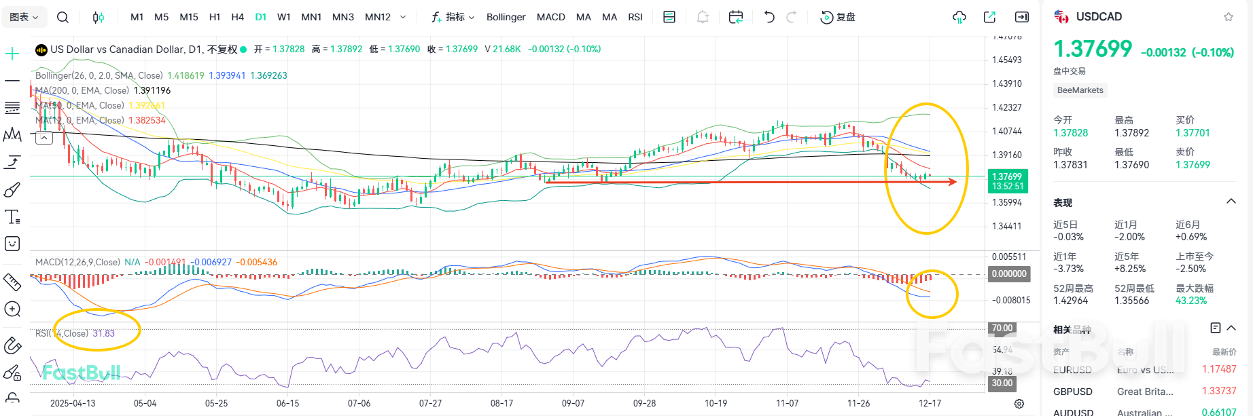Open the price alert bell icon
Screen dimensions: 1253x416
[703, 17]
